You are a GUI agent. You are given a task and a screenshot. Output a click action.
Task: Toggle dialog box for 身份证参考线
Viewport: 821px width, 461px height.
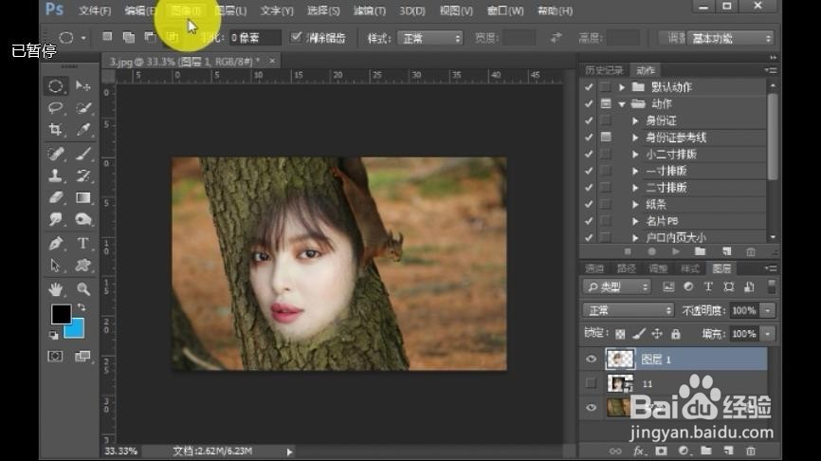click(x=606, y=138)
